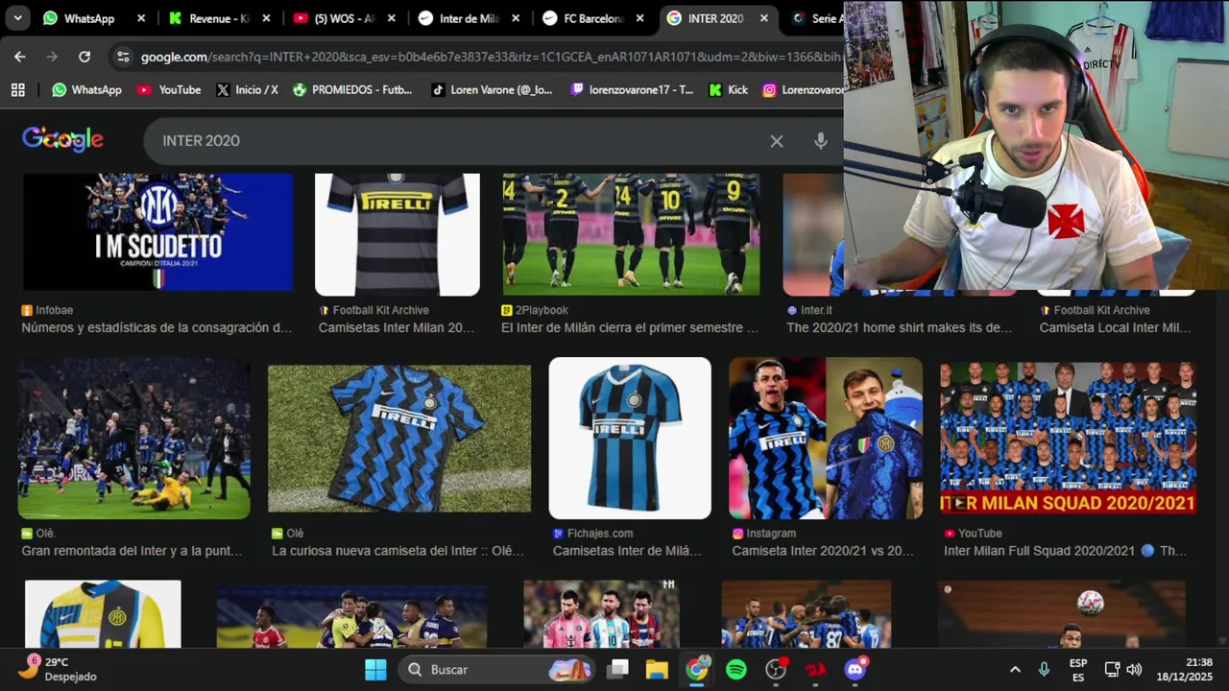Screen dimensions: 1229x691
Task: Open the yellow Inter shirt image
Action: (x=103, y=614)
